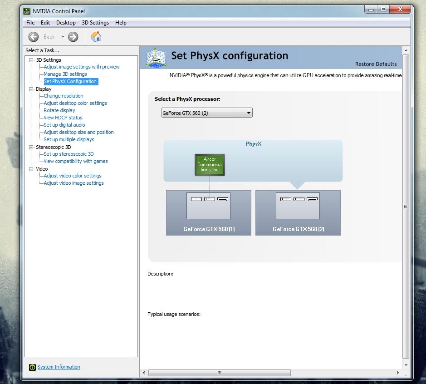Click the Ancor Communications monitor icon
Screen dimensions: 426x384
[x=210, y=164]
